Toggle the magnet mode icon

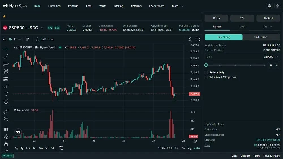(6, 129)
